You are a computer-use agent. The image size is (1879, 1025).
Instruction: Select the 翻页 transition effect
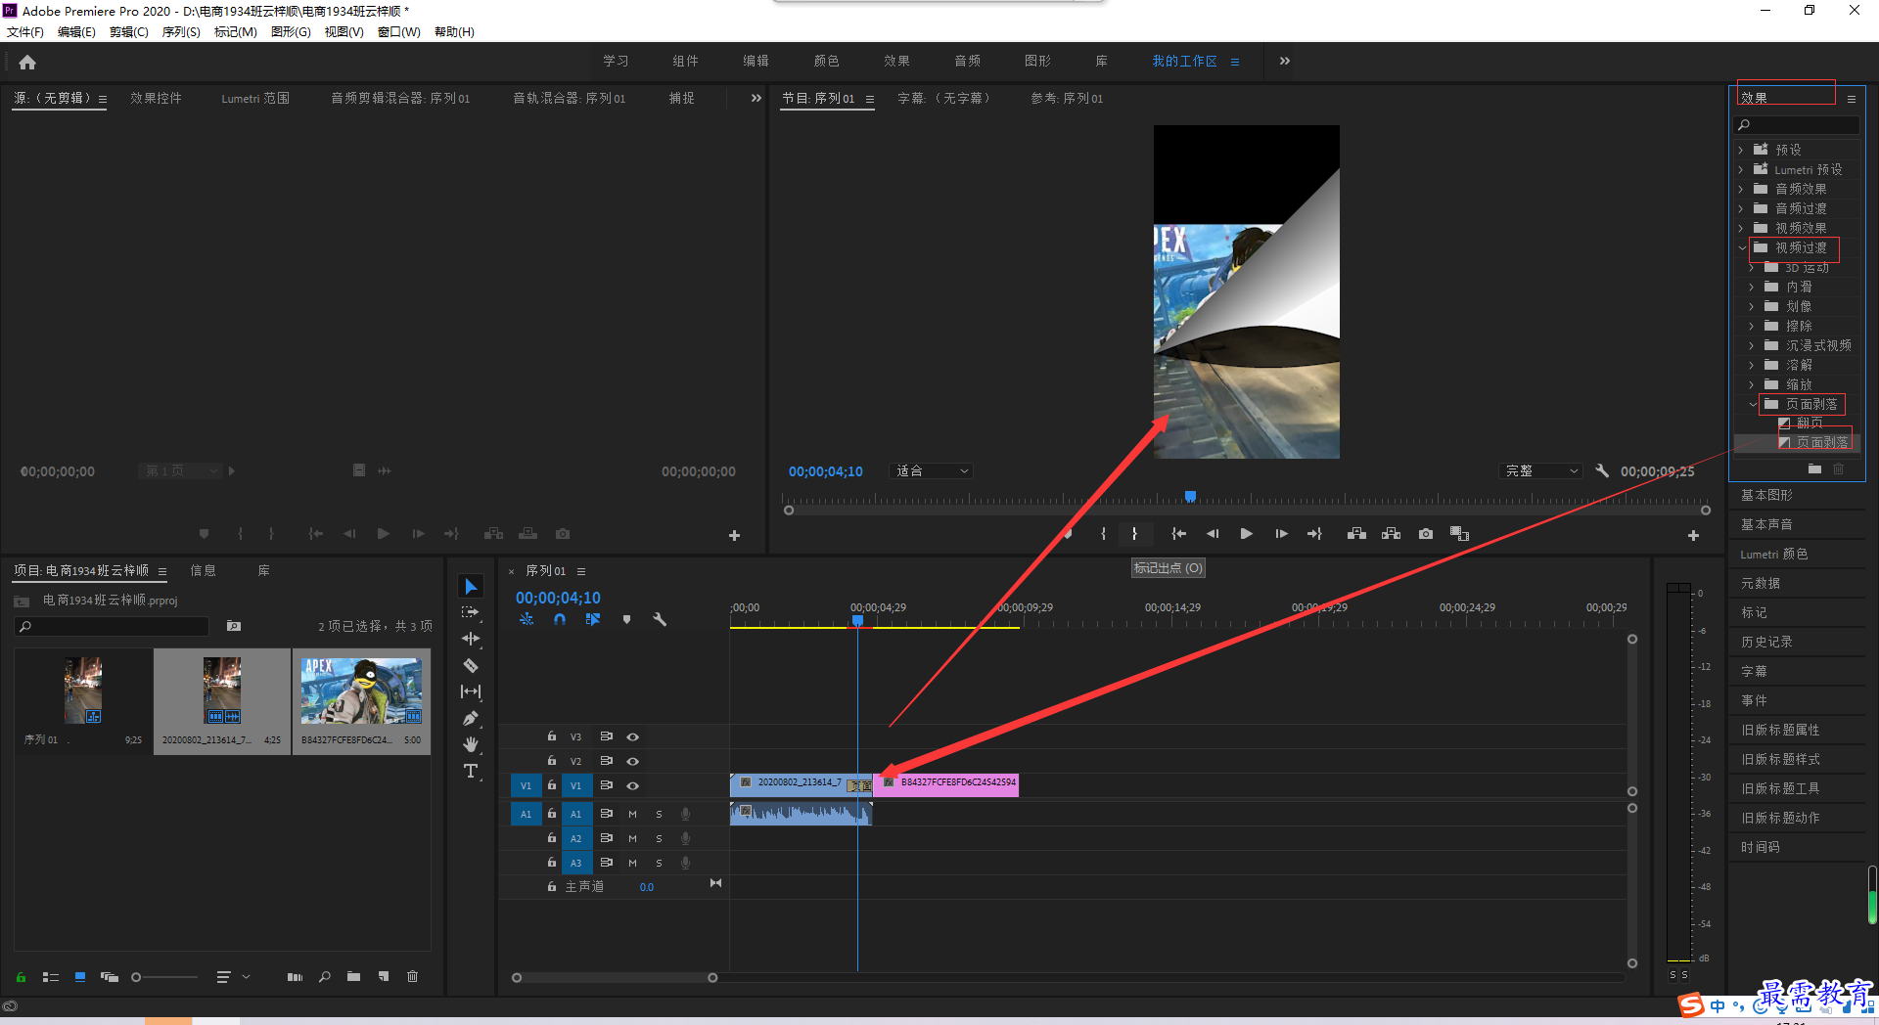click(x=1810, y=423)
